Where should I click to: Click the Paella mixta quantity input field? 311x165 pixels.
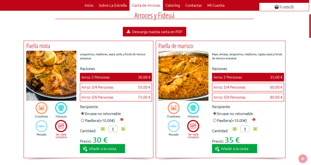(x=113, y=129)
